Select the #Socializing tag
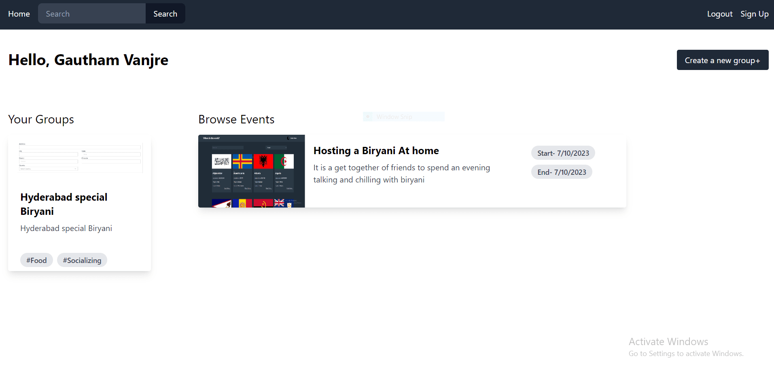The image size is (774, 371). [82, 260]
